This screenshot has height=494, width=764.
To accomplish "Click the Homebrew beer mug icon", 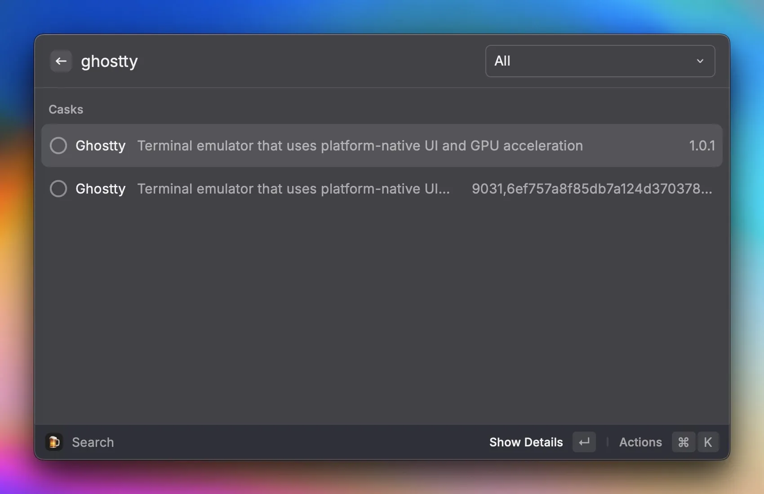I will 54,442.
